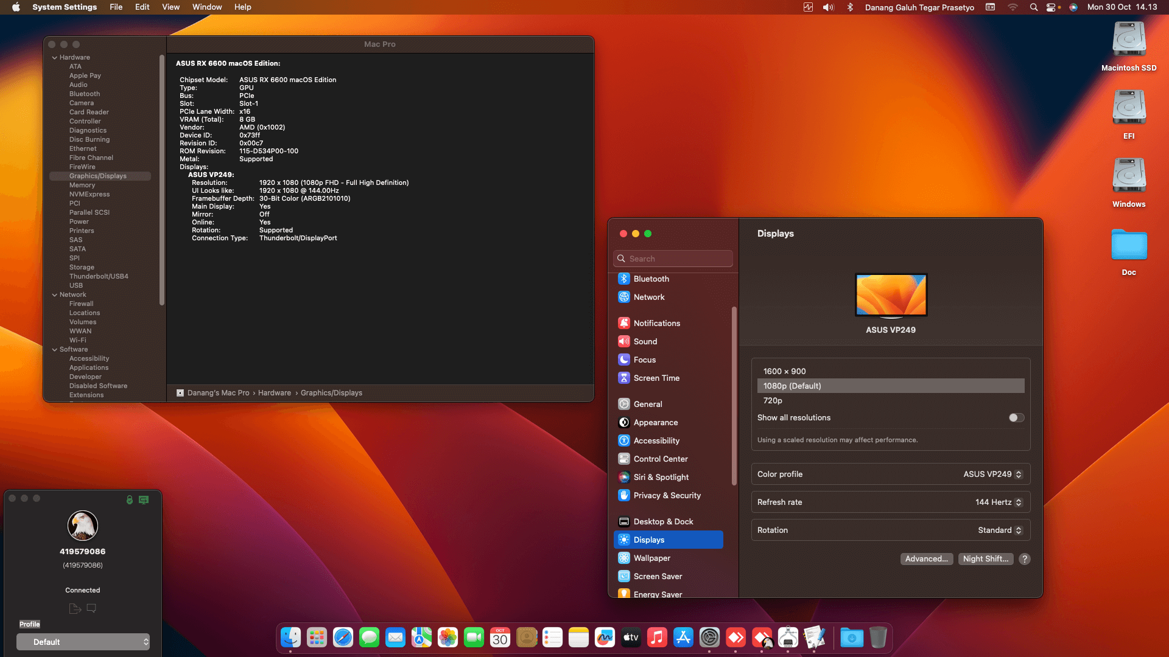The width and height of the screenshot is (1169, 657).
Task: Click the green screen-sharing monitor icon in AnyDesk
Action: tap(144, 499)
